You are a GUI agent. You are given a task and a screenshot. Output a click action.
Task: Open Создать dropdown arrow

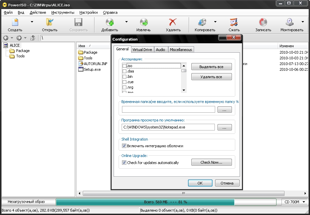pyautogui.click(x=32, y=22)
